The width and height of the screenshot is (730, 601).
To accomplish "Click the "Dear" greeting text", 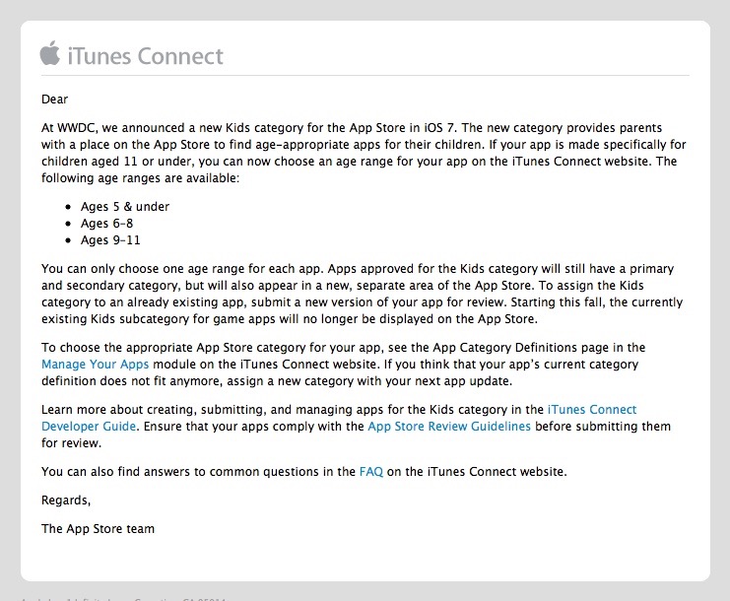I will (54, 100).
